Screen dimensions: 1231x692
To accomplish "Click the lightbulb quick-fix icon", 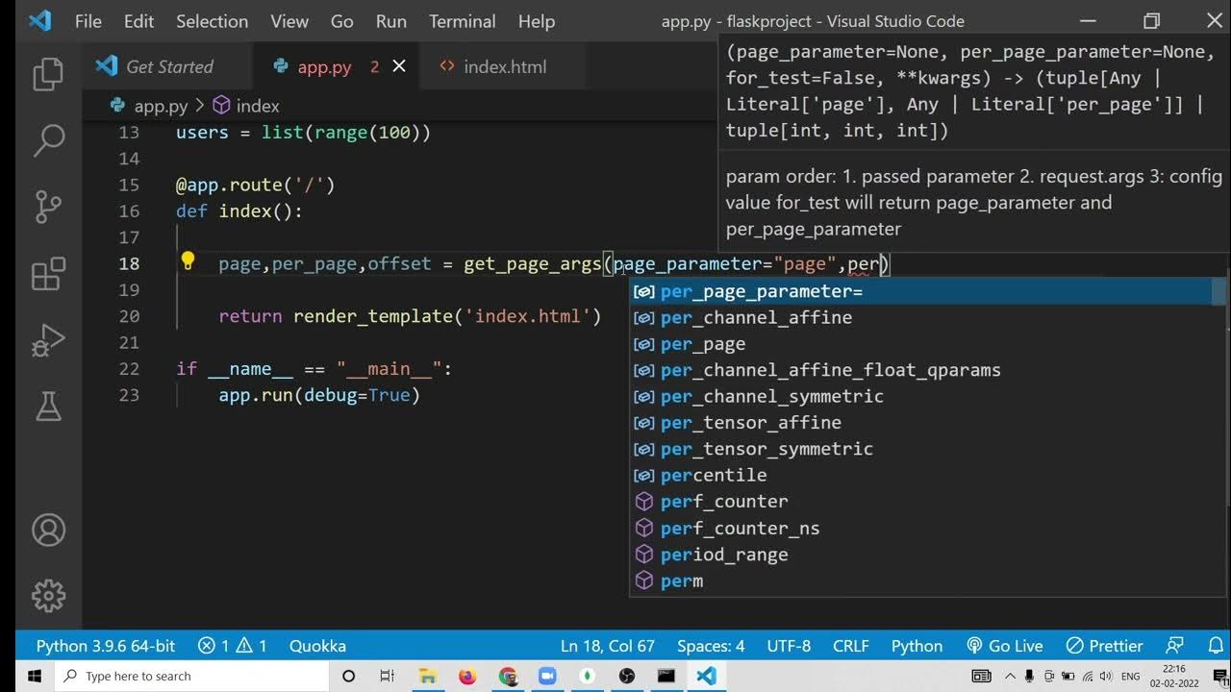I will pos(188,261).
